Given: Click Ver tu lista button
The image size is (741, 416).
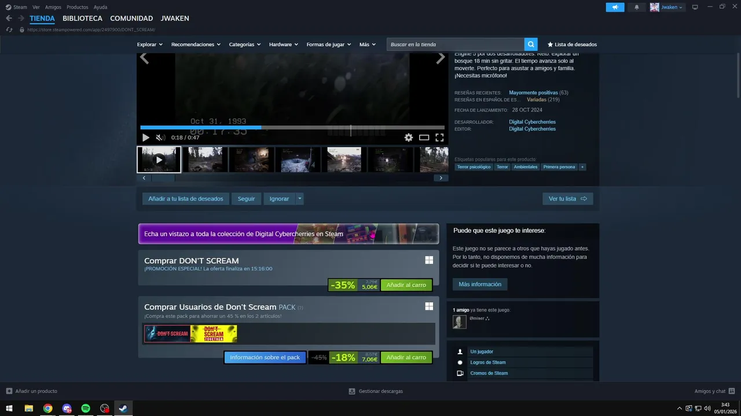Looking at the screenshot, I should pyautogui.click(x=568, y=199).
